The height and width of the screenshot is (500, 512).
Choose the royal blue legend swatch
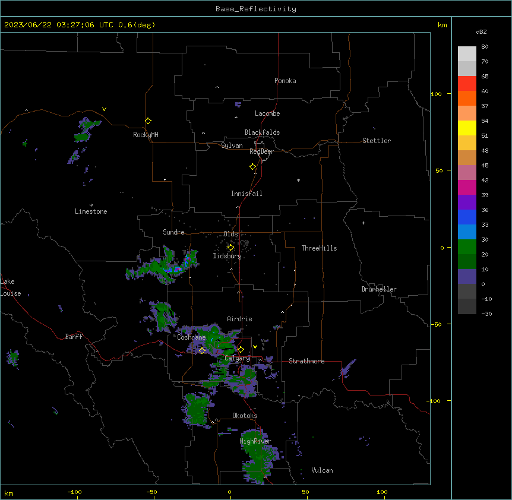pos(467,217)
